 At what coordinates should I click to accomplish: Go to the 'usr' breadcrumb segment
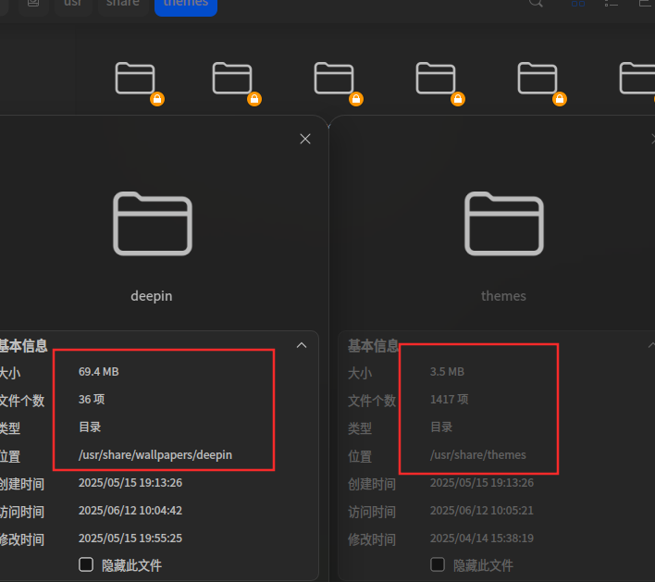[x=73, y=5]
